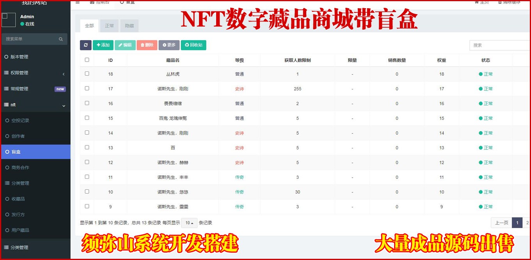Click the 权重 column header
The image size is (531, 260).
pyautogui.click(x=441, y=61)
